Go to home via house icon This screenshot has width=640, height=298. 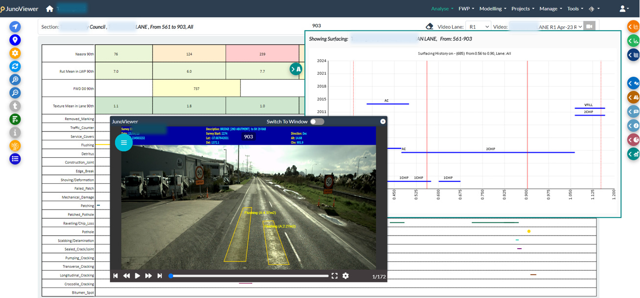(x=49, y=9)
